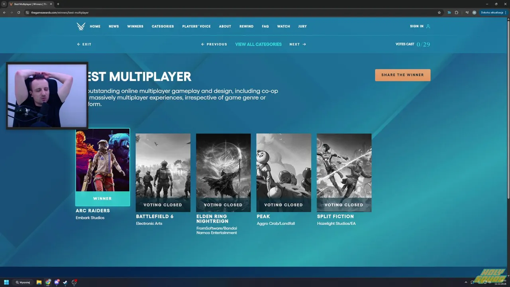Click the SIGN IN link
The width and height of the screenshot is (510, 287).
417,26
